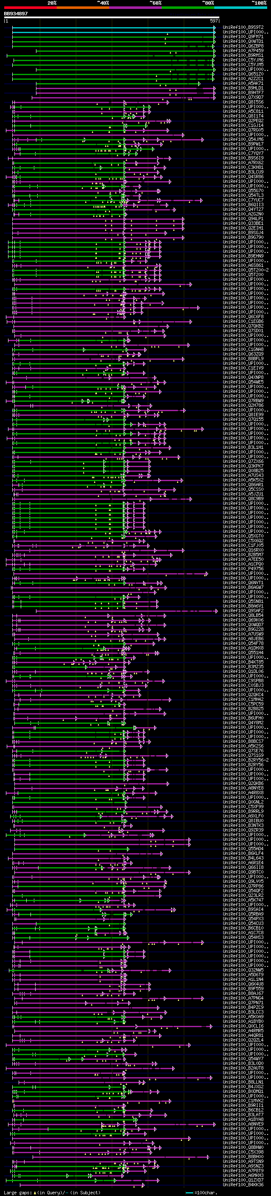Select label UniRef100_B6QII3
Image resolution: width=271 pixels, height=1196 pixels.
[x=243, y=205]
